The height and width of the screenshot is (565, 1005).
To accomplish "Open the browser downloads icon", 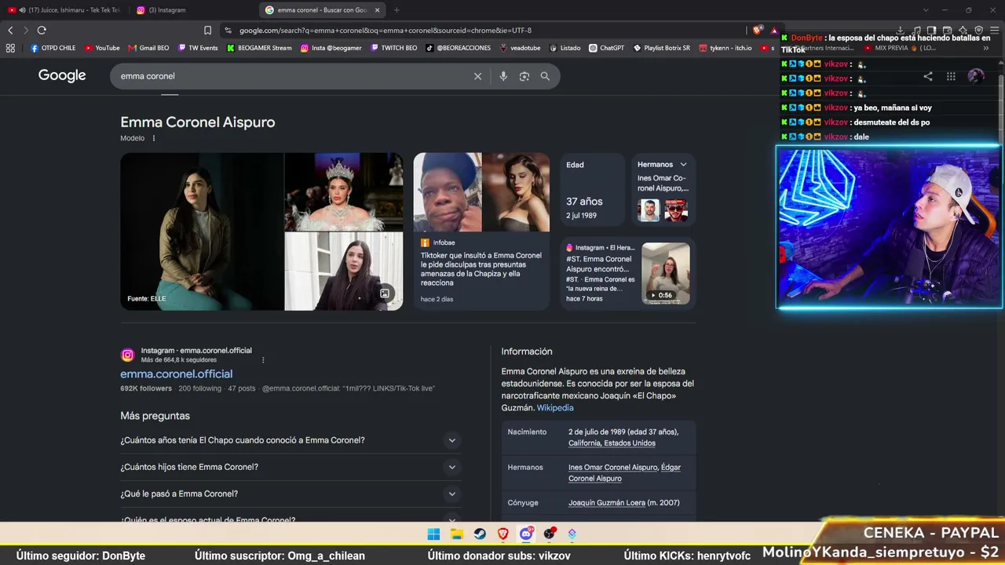I will pos(901,31).
